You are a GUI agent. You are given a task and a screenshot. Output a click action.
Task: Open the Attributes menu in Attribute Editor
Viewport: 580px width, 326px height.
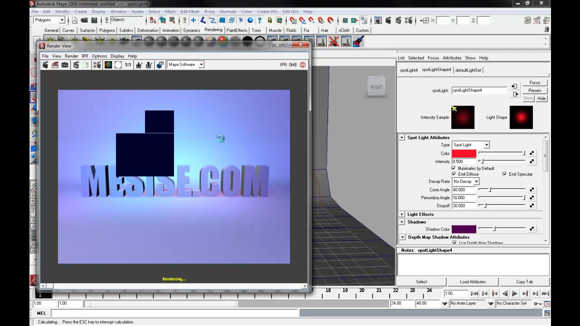[452, 58]
